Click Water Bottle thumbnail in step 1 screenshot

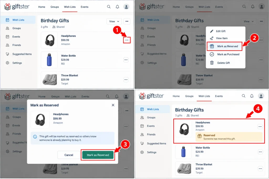[x=49, y=60]
